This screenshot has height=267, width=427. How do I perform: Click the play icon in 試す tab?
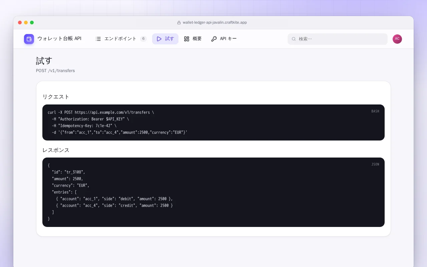tap(159, 39)
